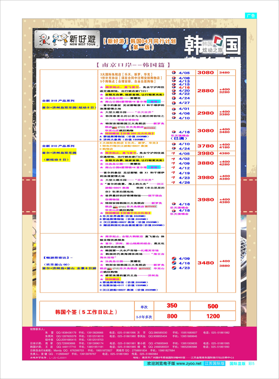This screenshot has height=379, width=279.
Task: Click Mandy's QQ number 676399703
Action: (77, 350)
